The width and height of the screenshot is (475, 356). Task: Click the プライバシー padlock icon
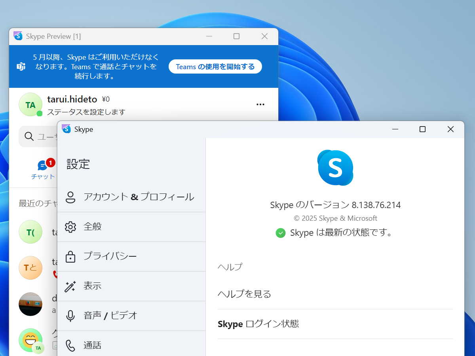[x=70, y=256]
